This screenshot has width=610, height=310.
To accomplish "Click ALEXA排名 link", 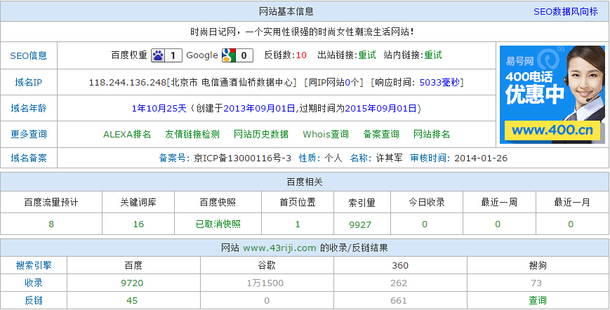I will pos(127,134).
